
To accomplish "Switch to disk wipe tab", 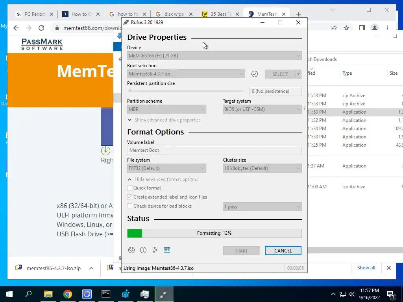I will (x=174, y=14).
